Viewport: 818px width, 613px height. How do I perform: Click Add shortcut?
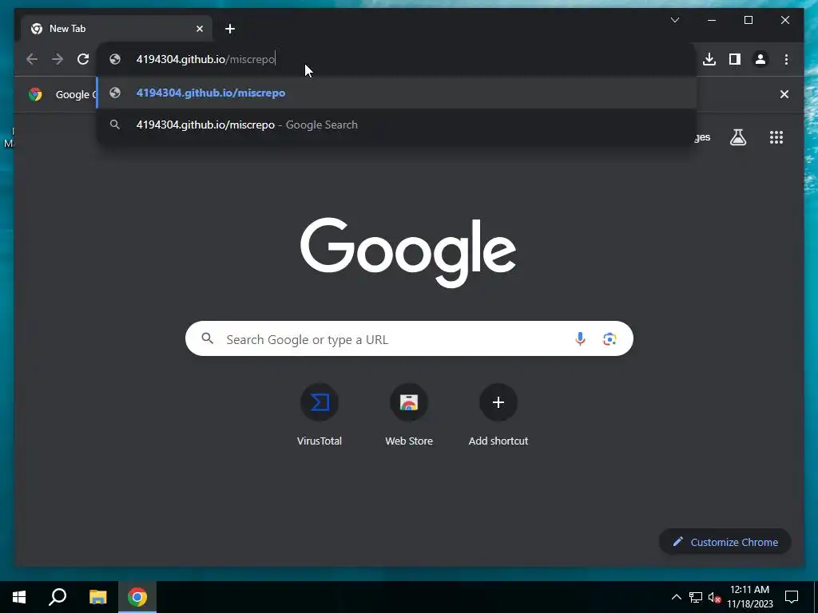[498, 414]
